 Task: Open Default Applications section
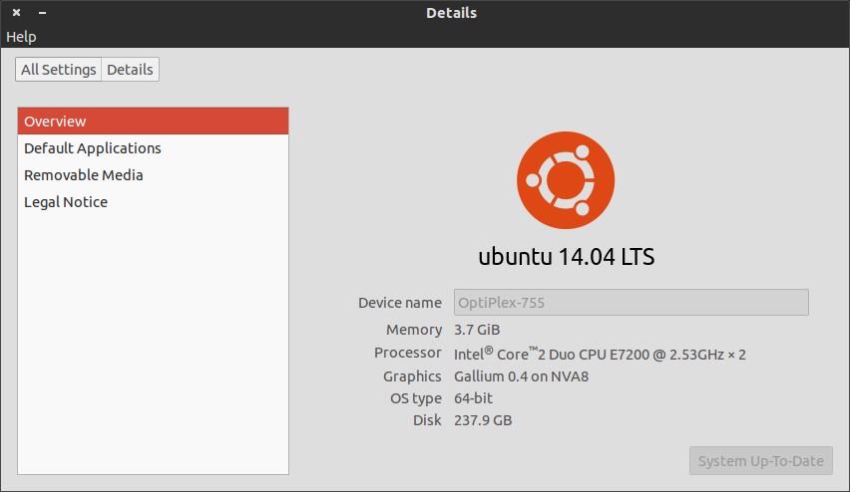tap(153, 148)
